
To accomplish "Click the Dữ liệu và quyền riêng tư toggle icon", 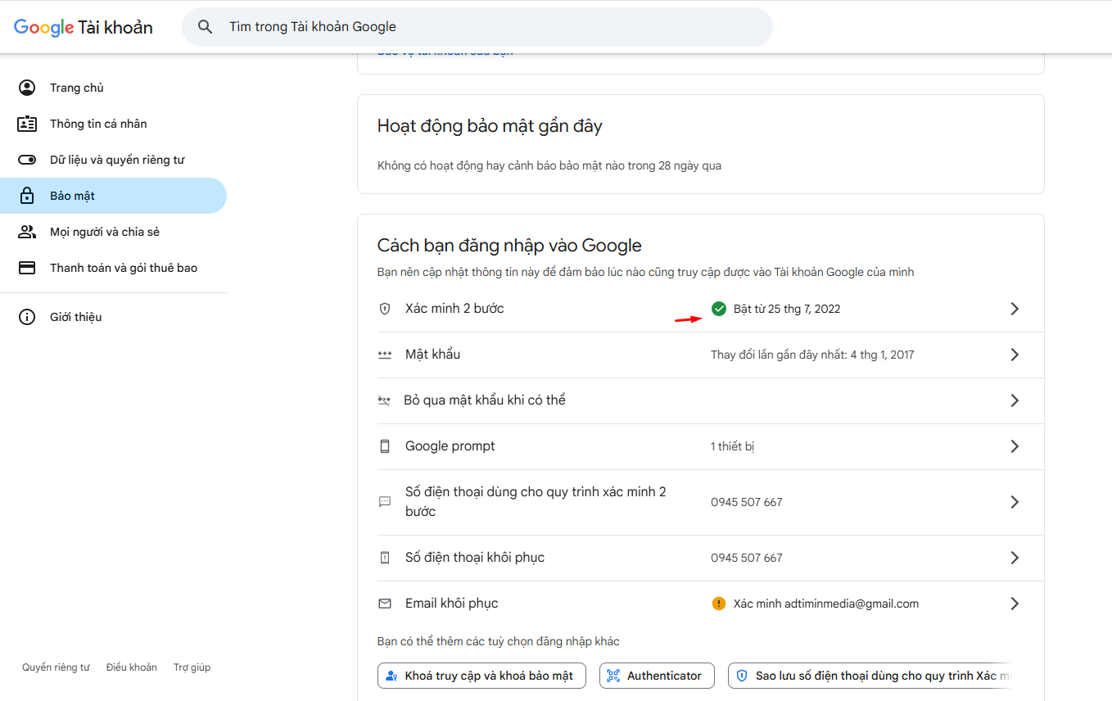I will 27,160.
